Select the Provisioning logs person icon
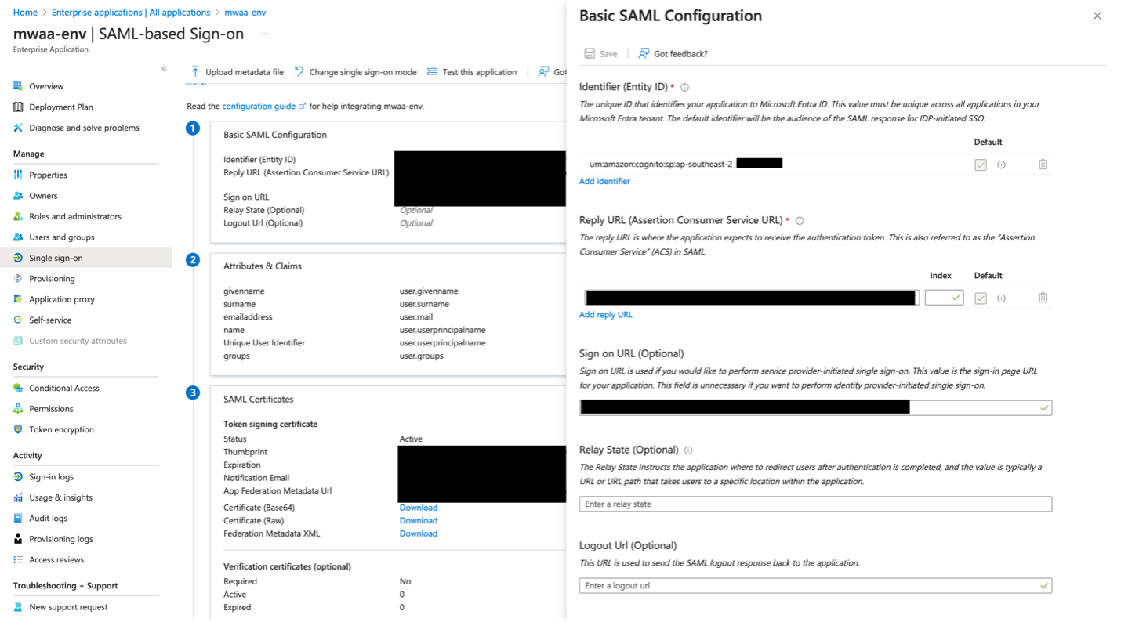The width and height of the screenshot is (1121, 622). click(18, 539)
